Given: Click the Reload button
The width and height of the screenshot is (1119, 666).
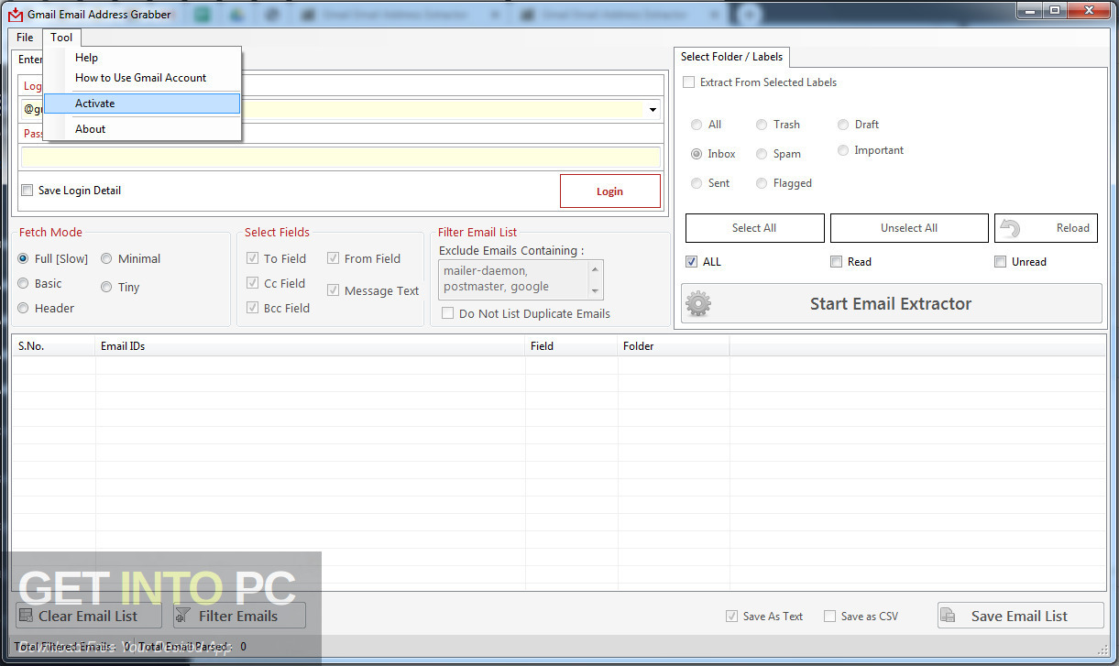Looking at the screenshot, I should tap(1046, 228).
